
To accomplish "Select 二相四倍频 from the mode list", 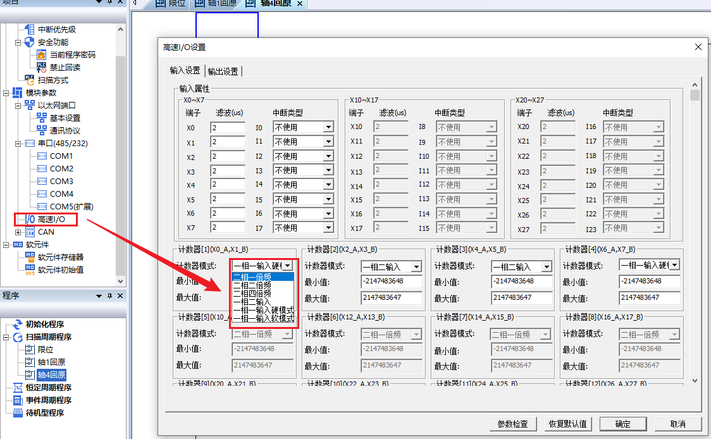I will click(252, 294).
